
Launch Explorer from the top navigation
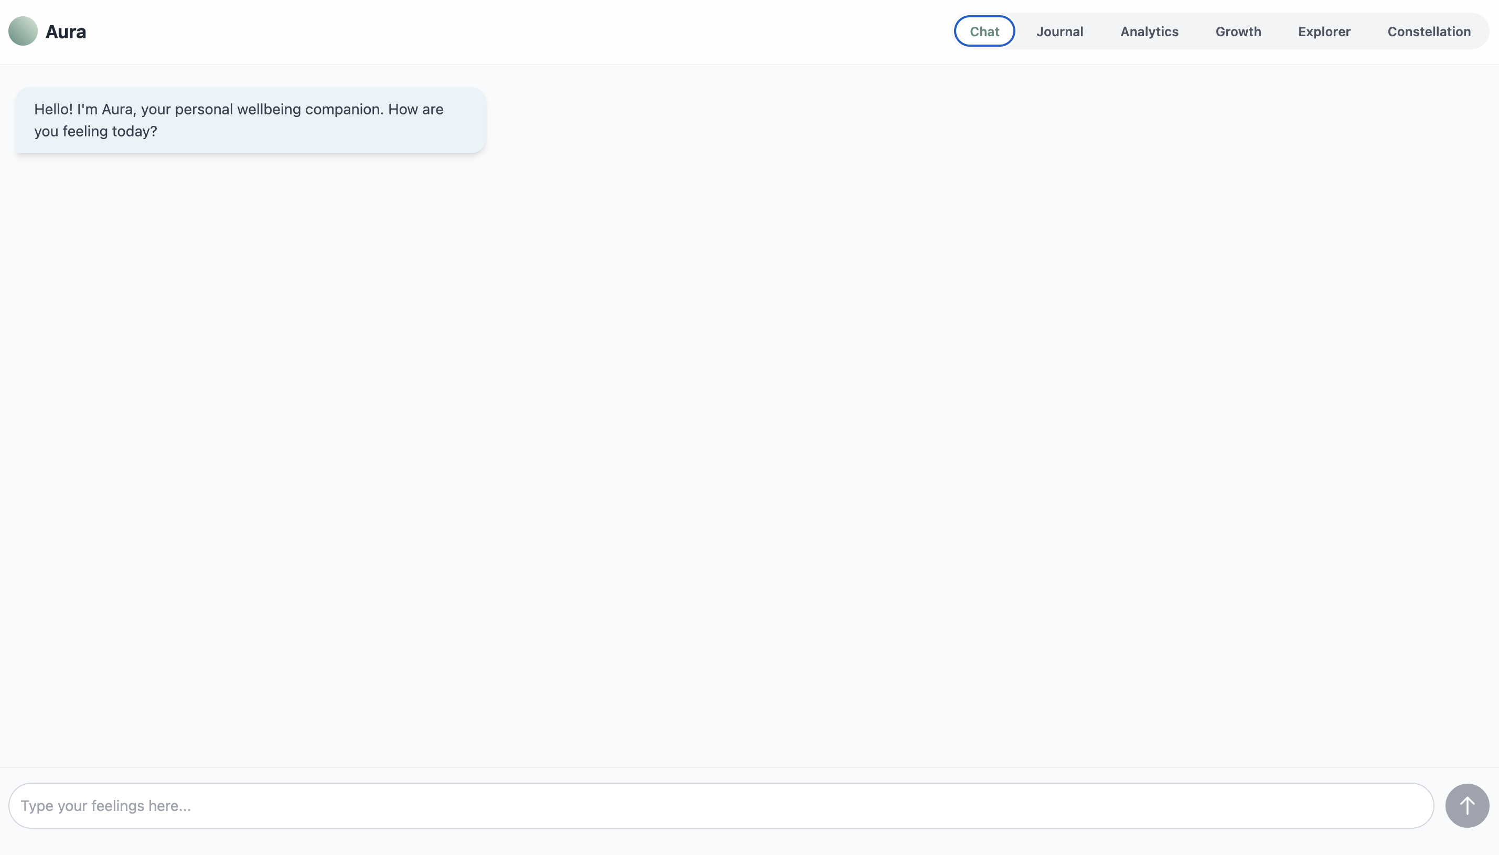(x=1324, y=31)
